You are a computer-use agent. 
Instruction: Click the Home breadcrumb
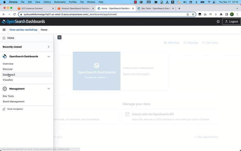[44, 30]
